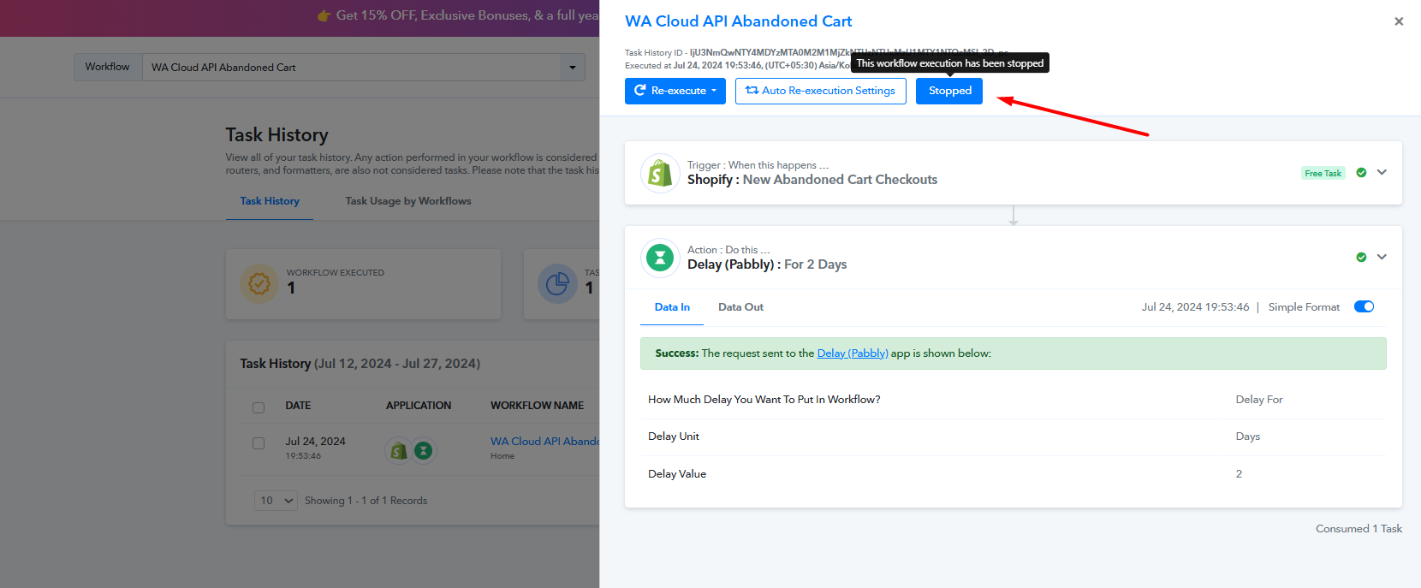Click the Task consumed pie chart icon

click(557, 284)
